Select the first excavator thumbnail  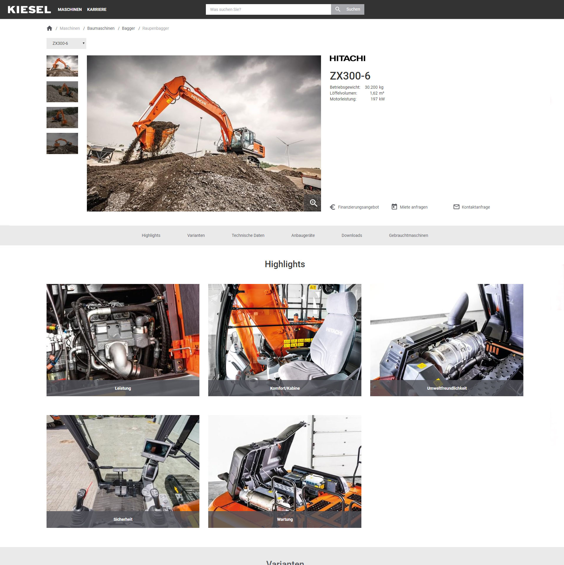62,66
